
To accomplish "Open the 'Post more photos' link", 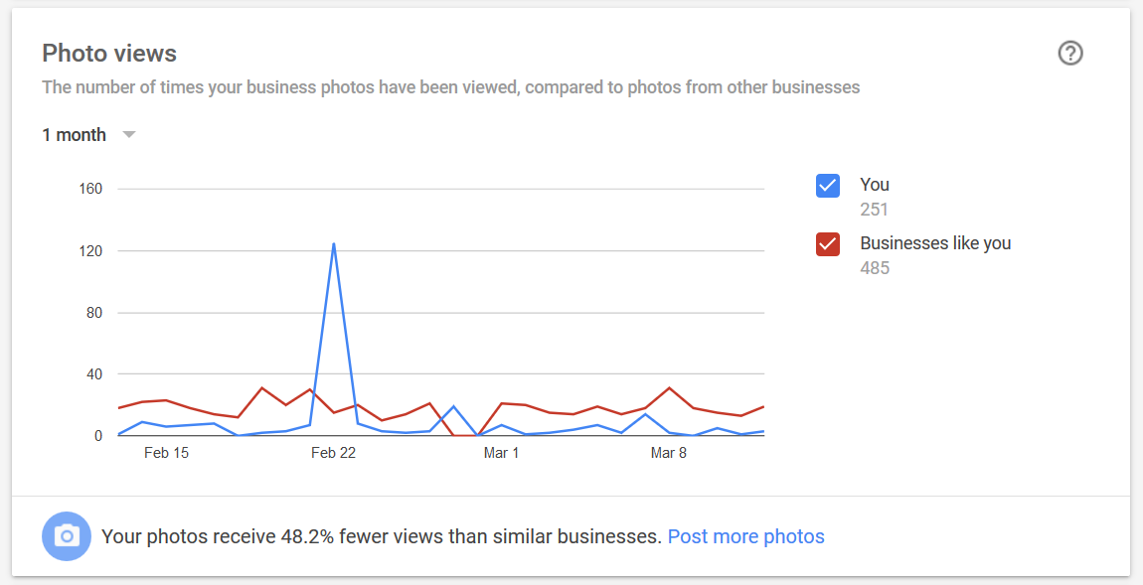I will (745, 537).
